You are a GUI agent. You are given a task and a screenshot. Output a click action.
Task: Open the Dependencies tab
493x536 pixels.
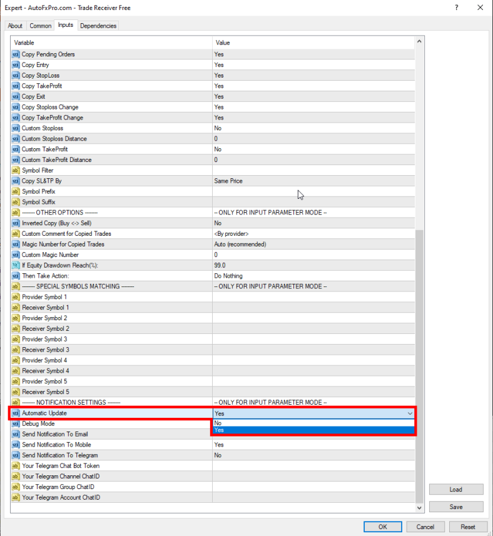coord(98,26)
